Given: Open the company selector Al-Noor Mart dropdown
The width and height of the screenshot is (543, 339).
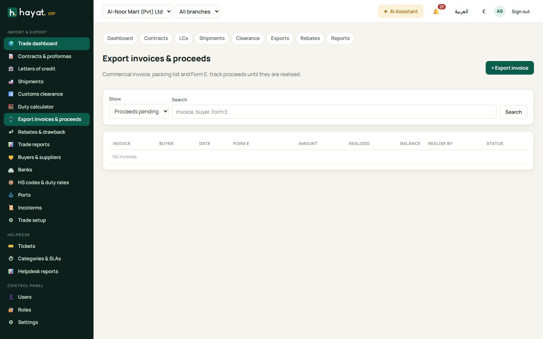Looking at the screenshot, I should pyautogui.click(x=137, y=12).
